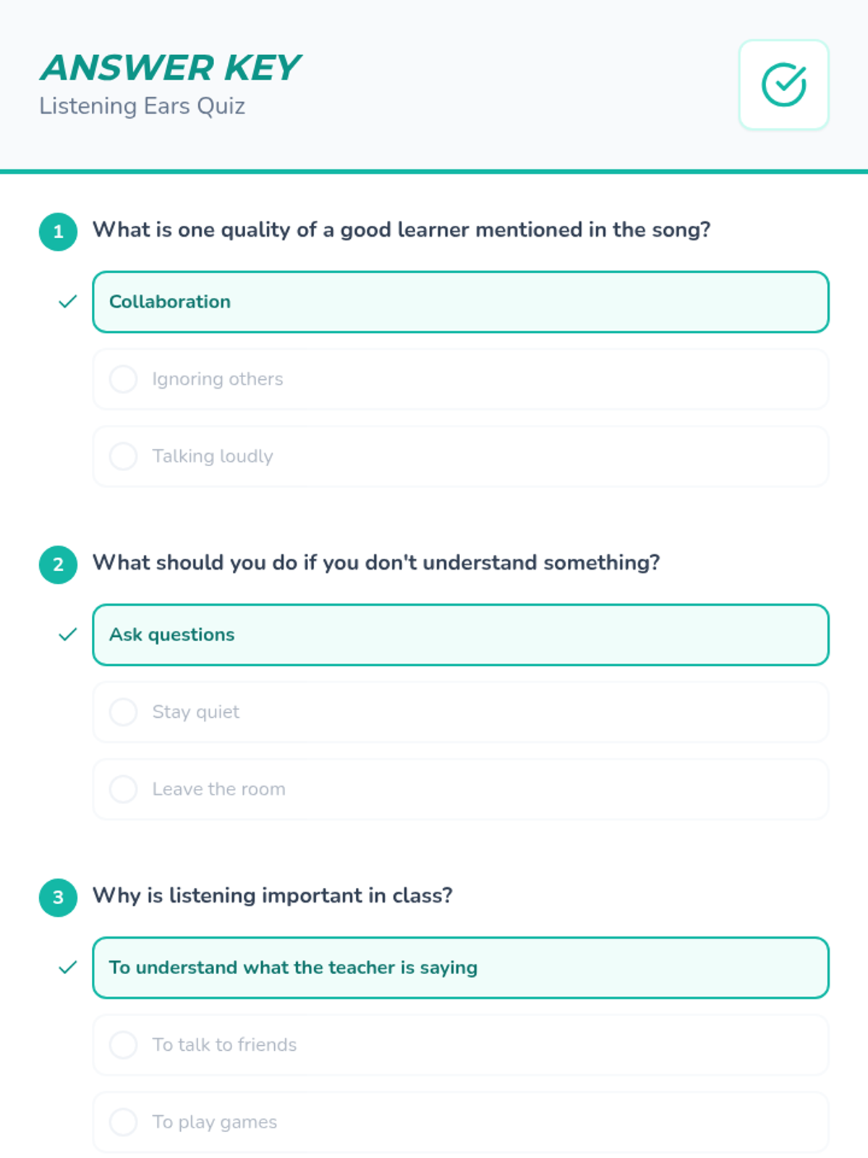Viewport: 868px width, 1158px height.
Task: Choose the Leave the room radio option
Action: tap(123, 789)
